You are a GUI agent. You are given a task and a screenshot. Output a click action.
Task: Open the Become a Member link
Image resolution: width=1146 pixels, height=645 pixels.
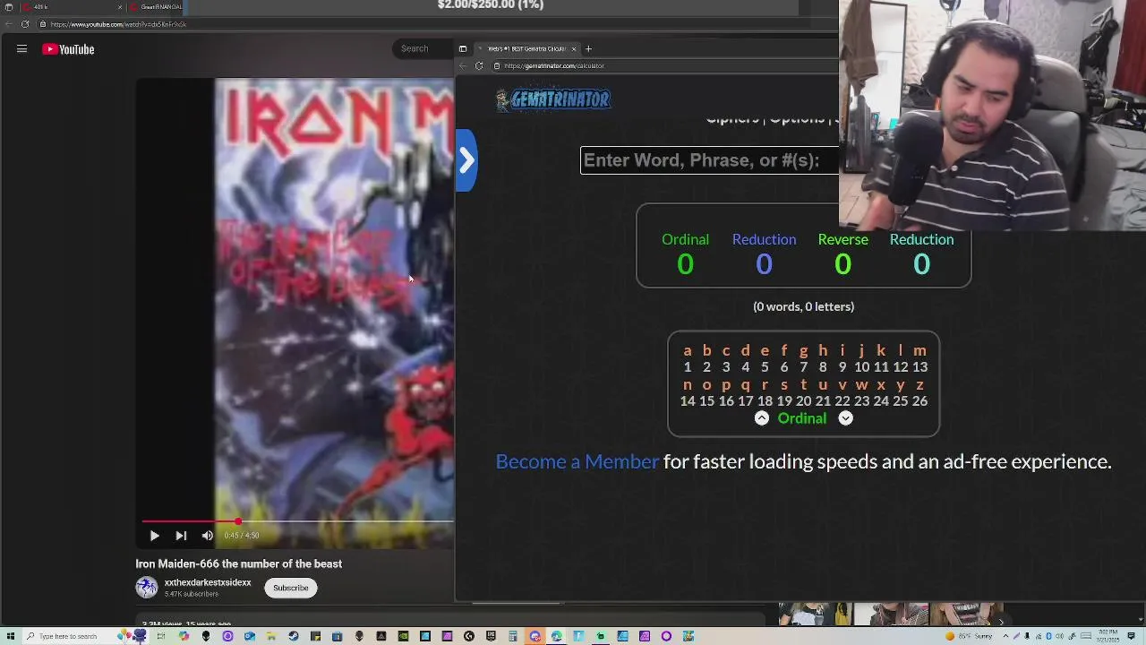pos(577,461)
